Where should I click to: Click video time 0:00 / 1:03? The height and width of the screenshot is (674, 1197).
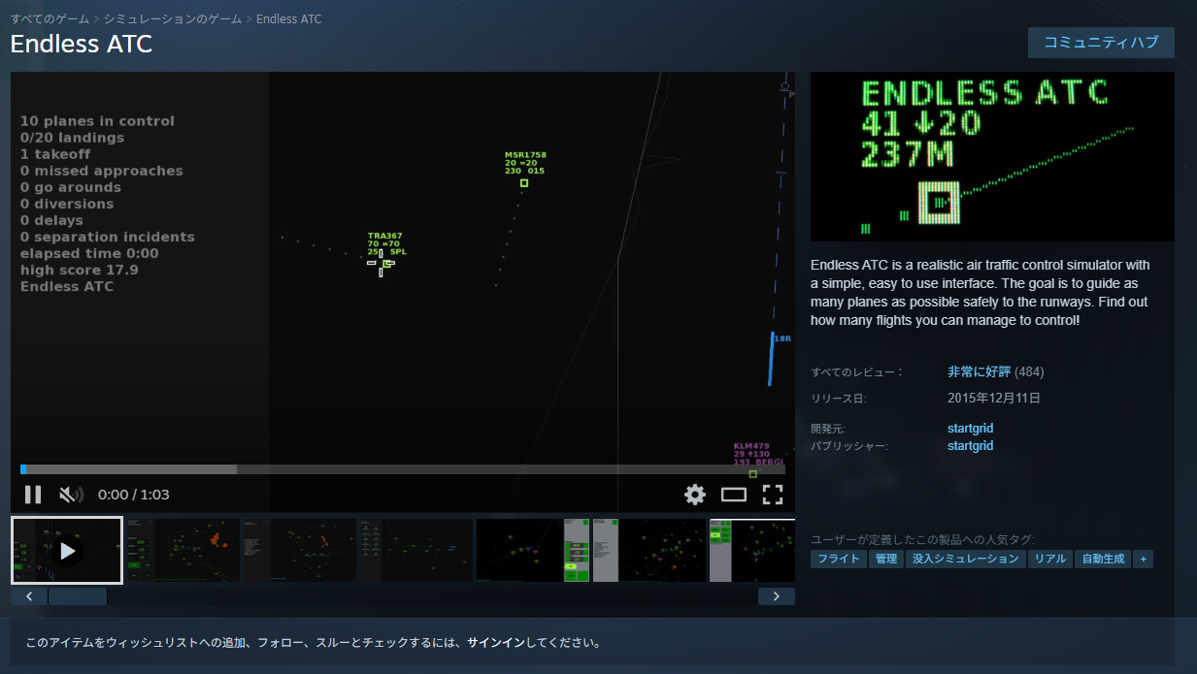click(x=134, y=495)
